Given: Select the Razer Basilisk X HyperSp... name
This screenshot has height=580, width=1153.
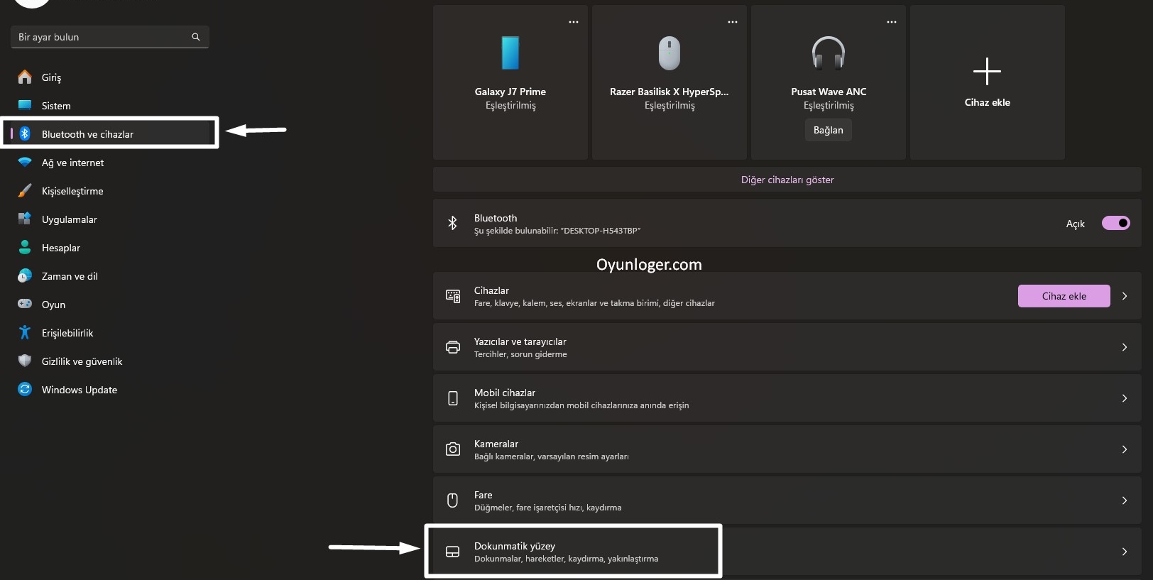Looking at the screenshot, I should click(x=670, y=92).
